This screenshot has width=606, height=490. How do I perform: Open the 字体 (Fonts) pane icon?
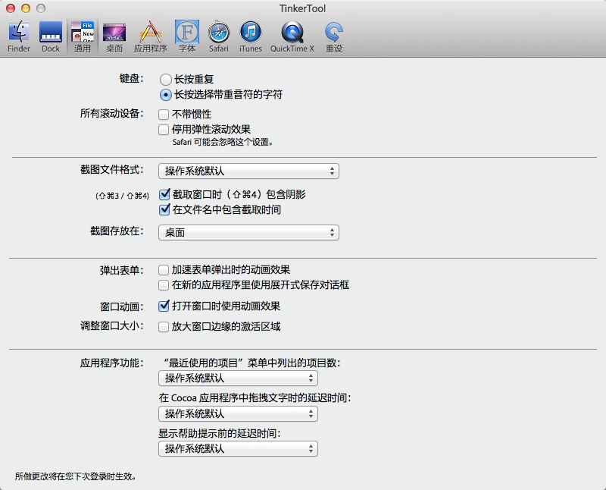coord(187,36)
